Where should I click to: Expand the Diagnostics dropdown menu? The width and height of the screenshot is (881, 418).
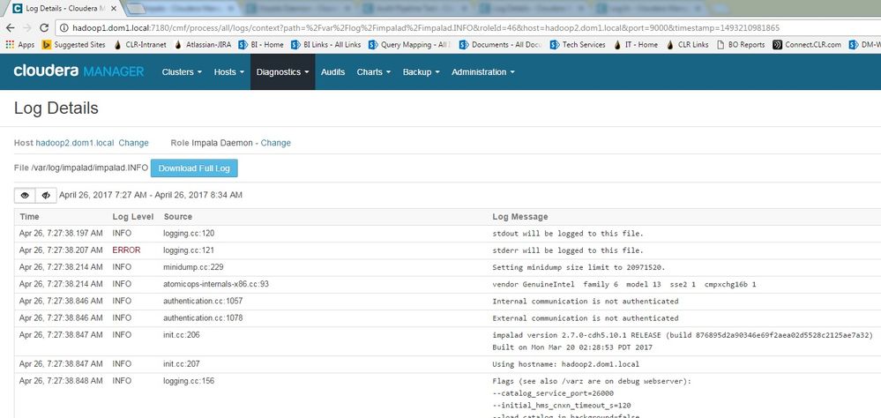coord(282,72)
